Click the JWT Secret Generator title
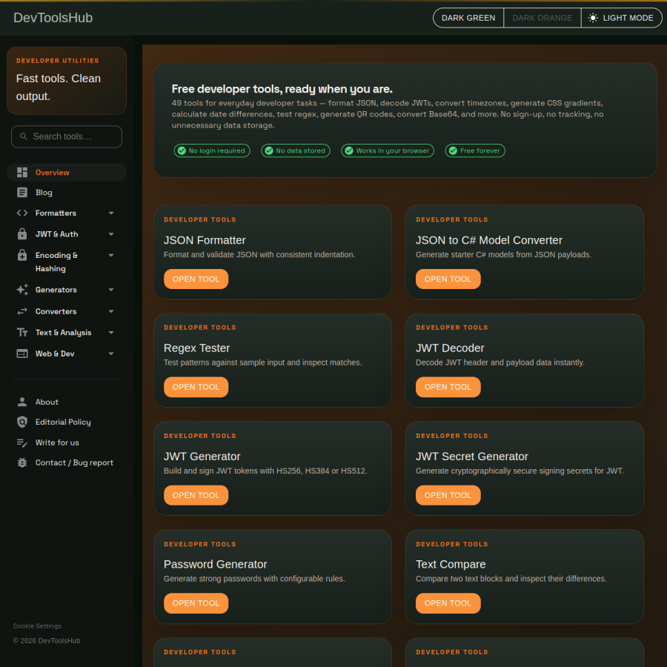Image resolution: width=667 pixels, height=667 pixels. (472, 457)
